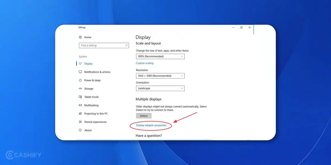Viewport: 331px width, 165px height.
Task: Click the Storage drive icon
Action: [80, 89]
